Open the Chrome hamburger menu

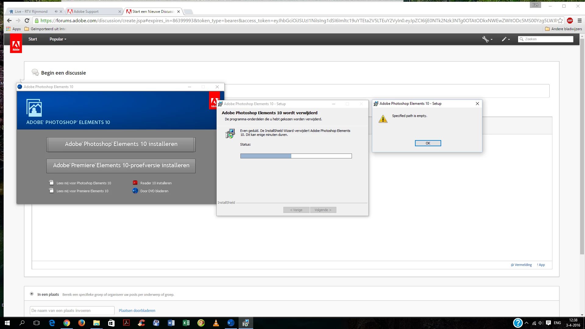[580, 20]
